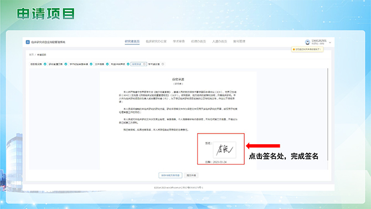Open the 伦理办首页 tab
Viewport: 371px width, 209px height.
point(198,42)
